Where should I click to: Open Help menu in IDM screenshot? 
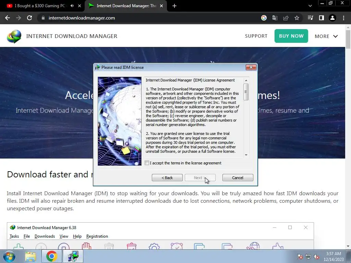(x=77, y=236)
